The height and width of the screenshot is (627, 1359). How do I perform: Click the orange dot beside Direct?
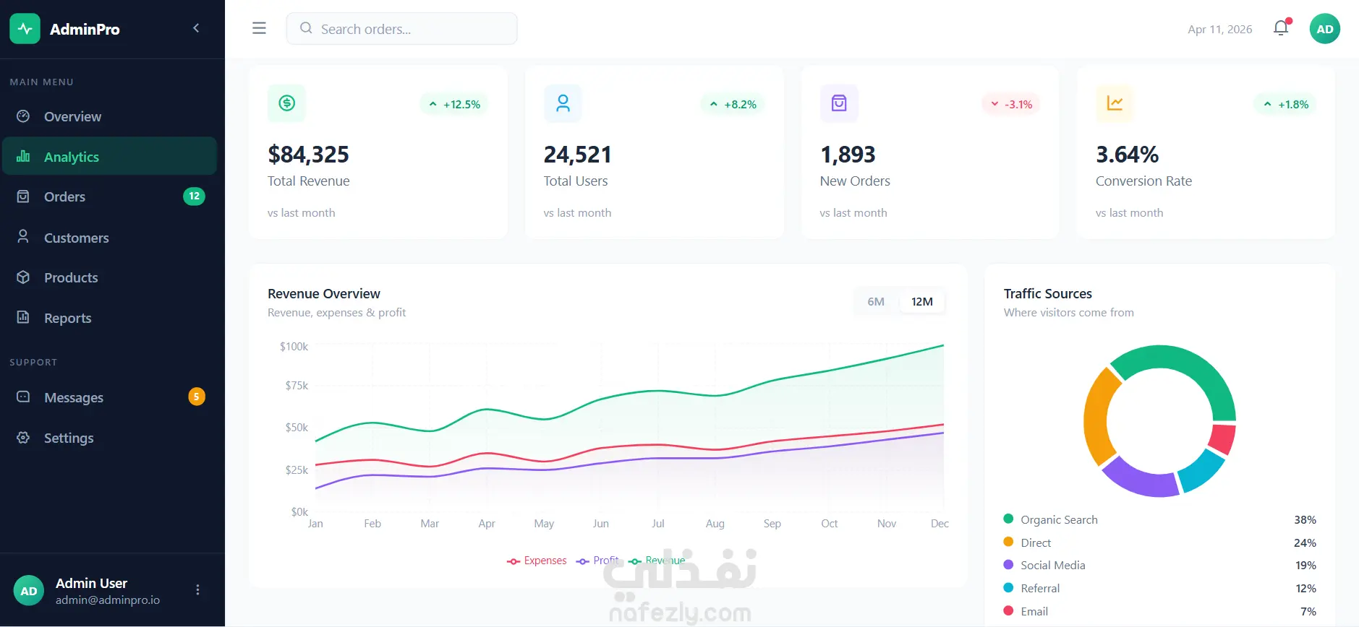click(x=1008, y=542)
